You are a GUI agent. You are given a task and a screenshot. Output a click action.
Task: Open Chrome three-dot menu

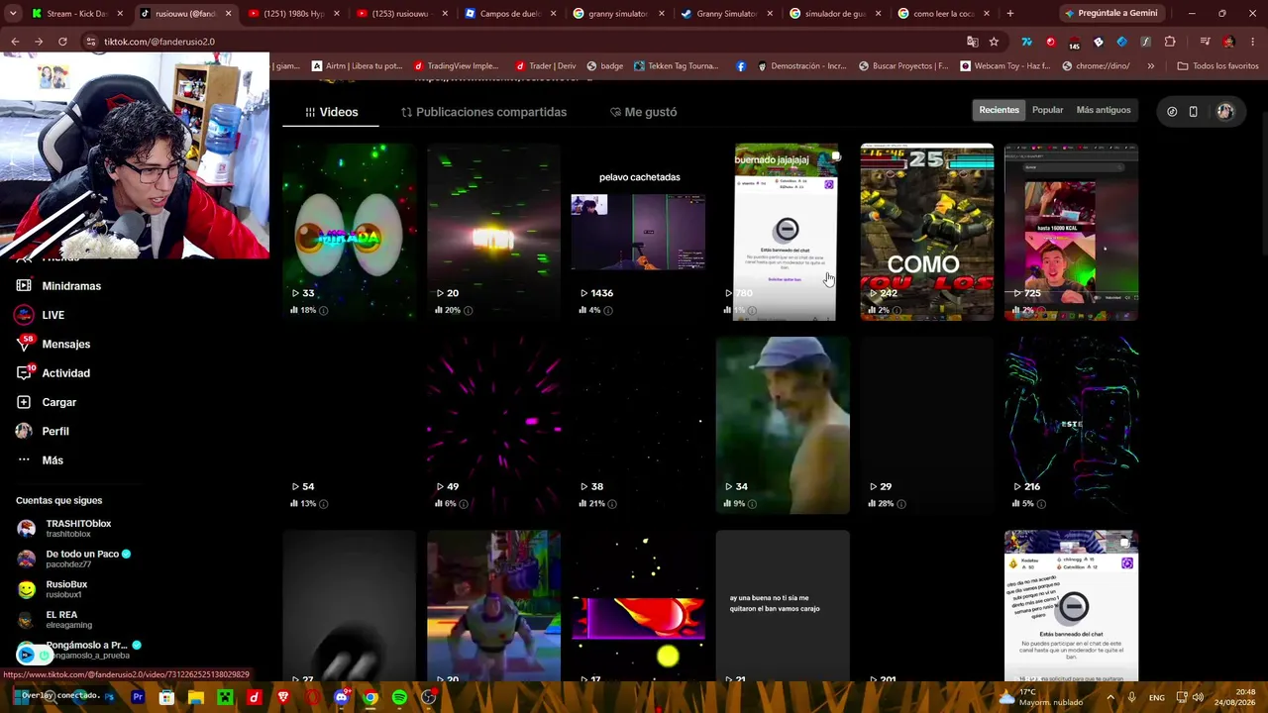1254,42
